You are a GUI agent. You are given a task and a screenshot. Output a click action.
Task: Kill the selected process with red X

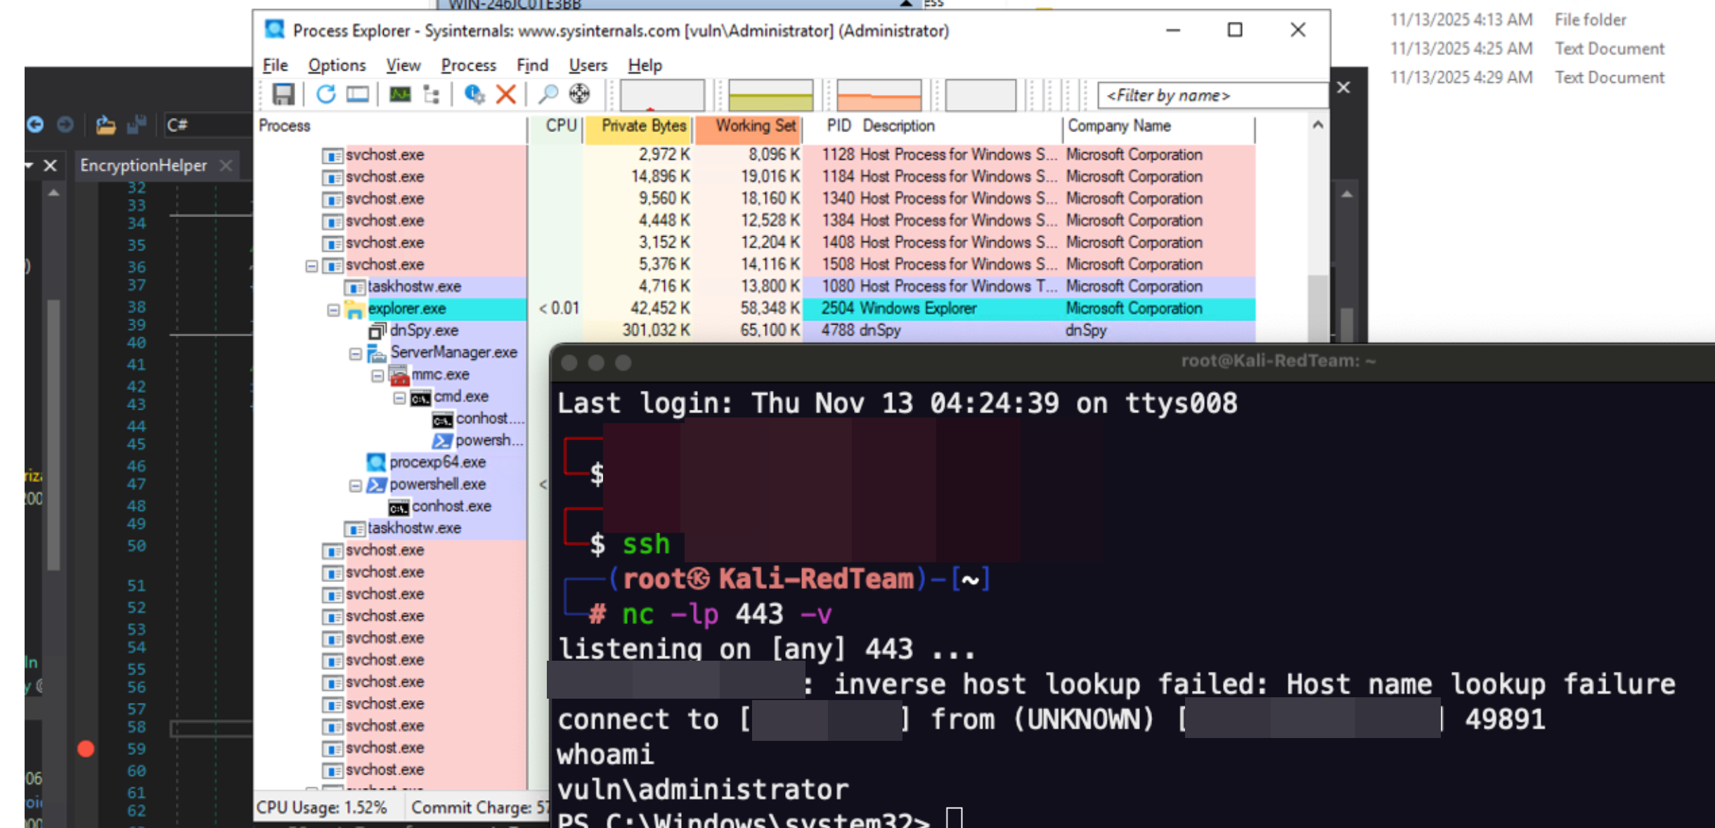(x=506, y=94)
